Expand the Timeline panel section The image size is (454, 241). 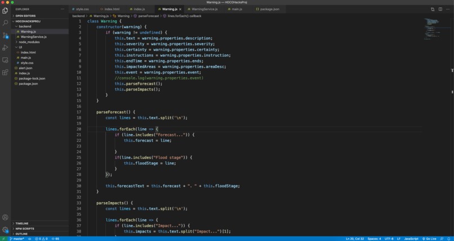coord(22,224)
